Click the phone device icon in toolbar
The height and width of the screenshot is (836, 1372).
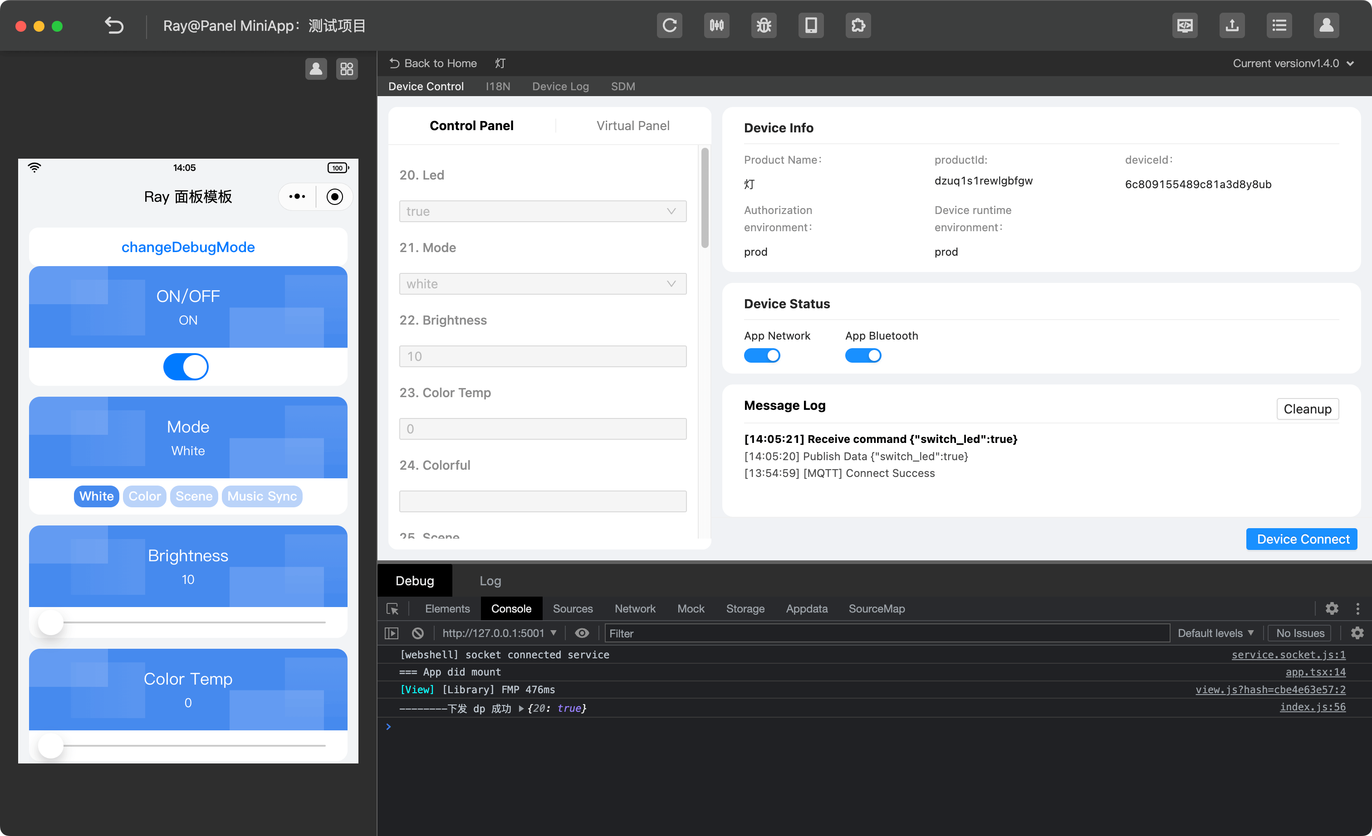tap(811, 25)
